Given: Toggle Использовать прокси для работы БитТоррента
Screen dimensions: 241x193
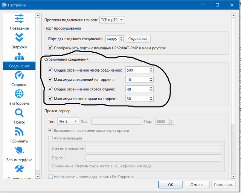Looking at the screenshot, I should point(50,176).
